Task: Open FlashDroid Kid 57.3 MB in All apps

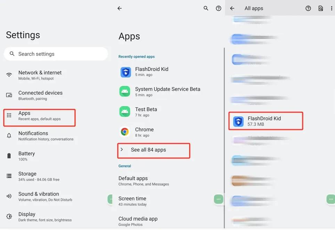Action: click(x=266, y=121)
